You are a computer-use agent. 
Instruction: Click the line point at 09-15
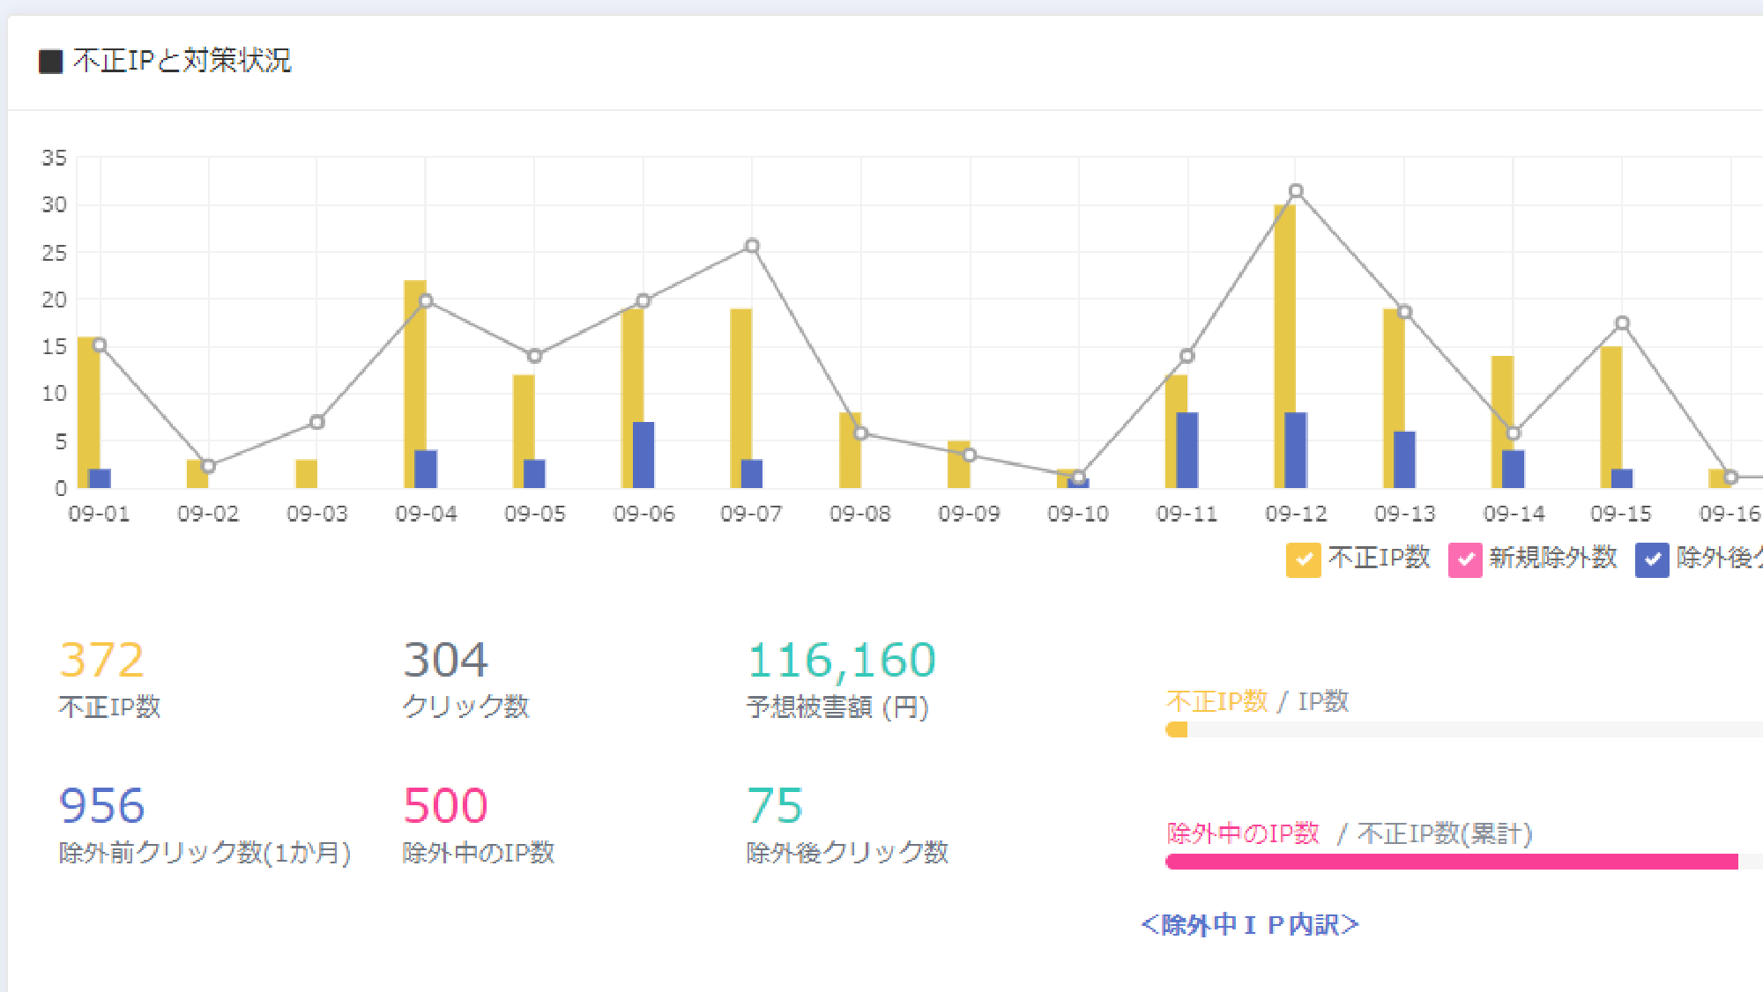click(1622, 323)
